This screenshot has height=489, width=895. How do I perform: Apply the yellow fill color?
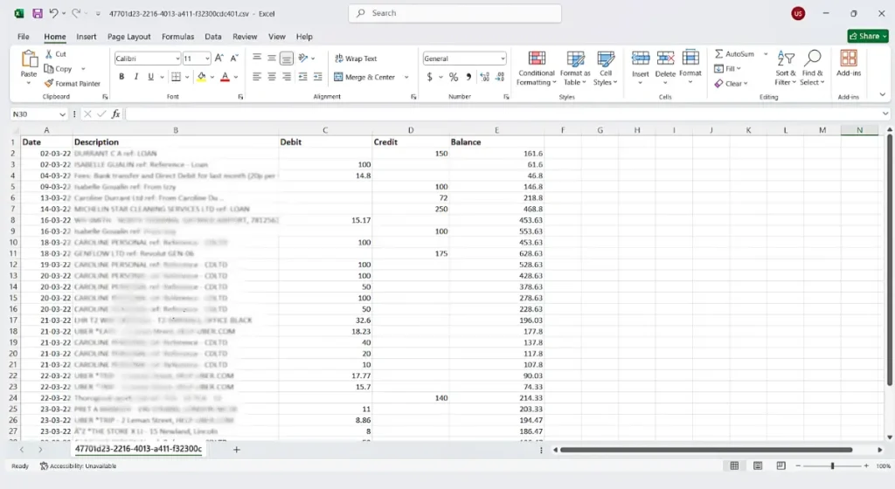pyautogui.click(x=202, y=77)
